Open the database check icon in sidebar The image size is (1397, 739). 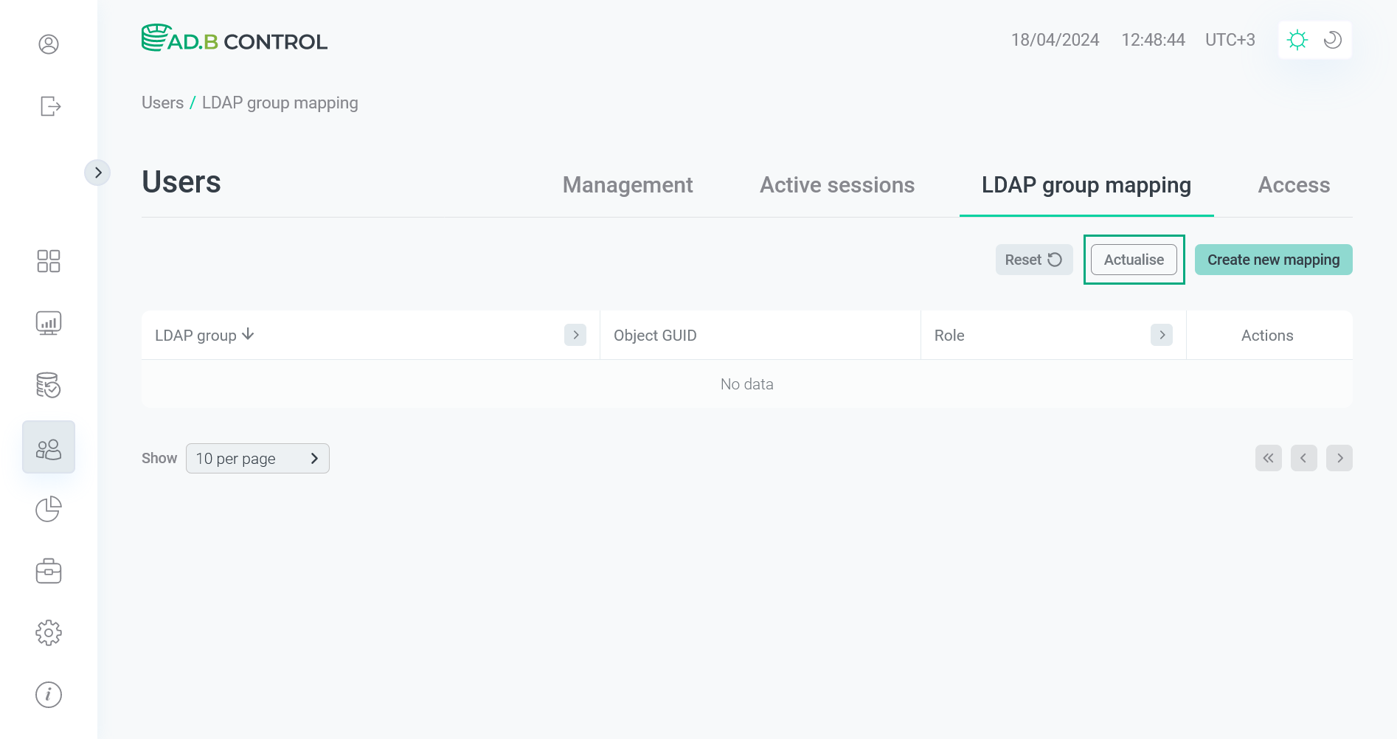pyautogui.click(x=49, y=385)
